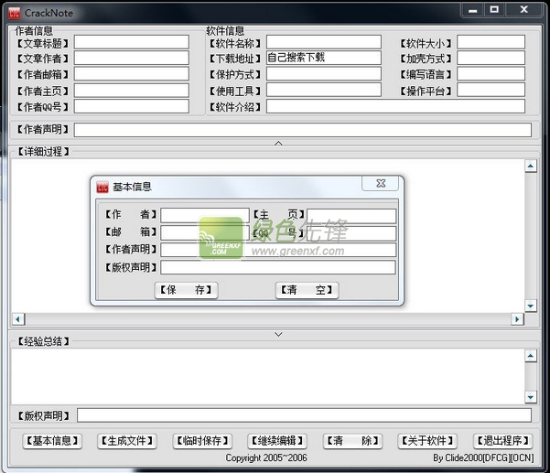
Task: Click the 下载地址 field containing 自己搜索下载
Action: (324, 58)
